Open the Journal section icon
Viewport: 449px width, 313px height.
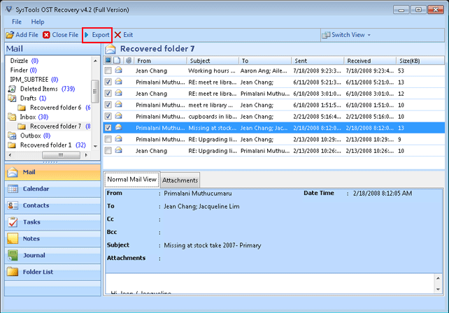[x=13, y=256]
